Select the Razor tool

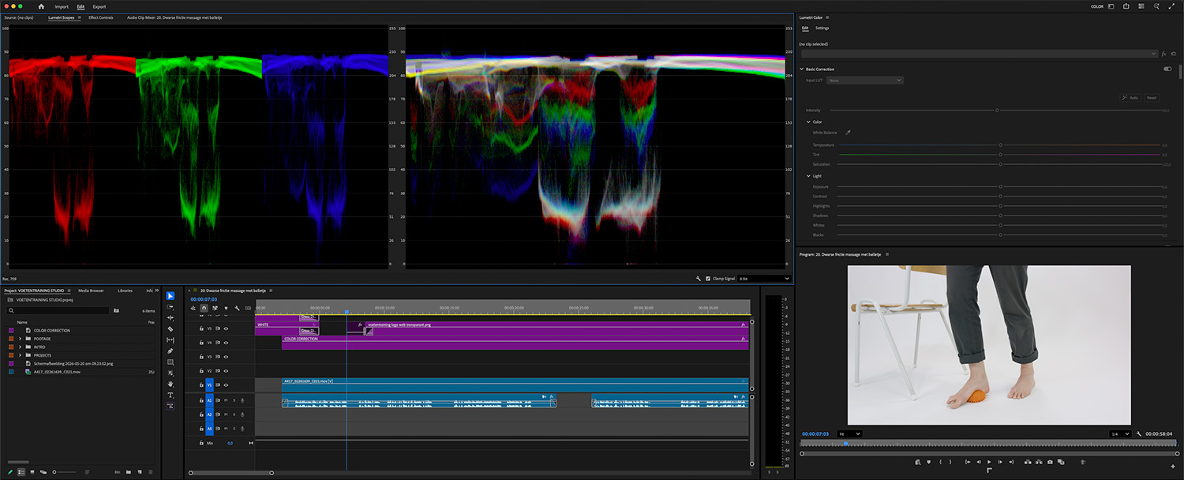pos(170,328)
